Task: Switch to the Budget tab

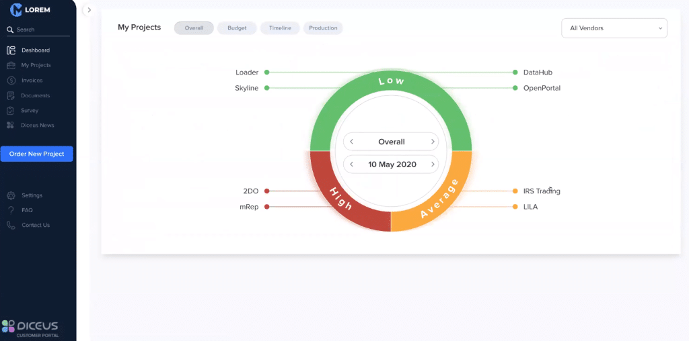Action: [x=237, y=28]
